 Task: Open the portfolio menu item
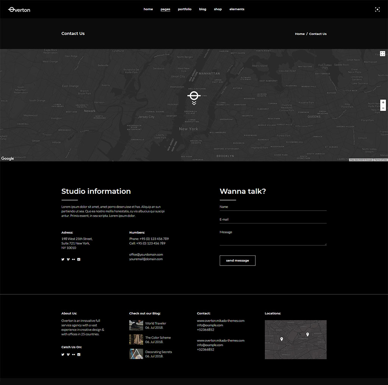pos(185,9)
